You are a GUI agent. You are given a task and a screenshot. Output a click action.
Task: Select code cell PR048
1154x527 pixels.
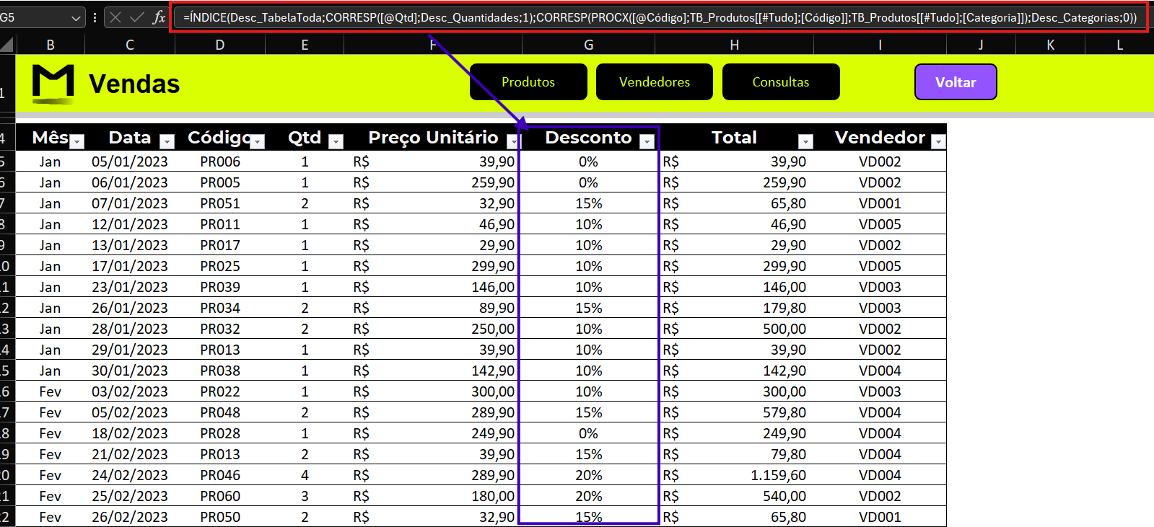(220, 412)
